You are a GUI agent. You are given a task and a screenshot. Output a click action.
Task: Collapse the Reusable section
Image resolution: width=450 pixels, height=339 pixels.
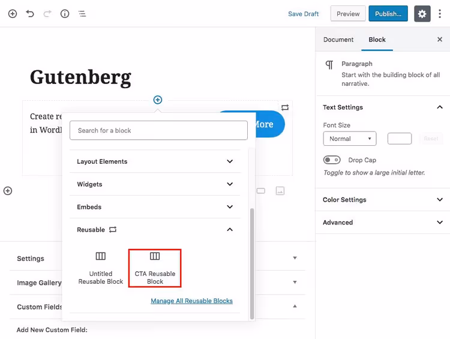point(155,230)
